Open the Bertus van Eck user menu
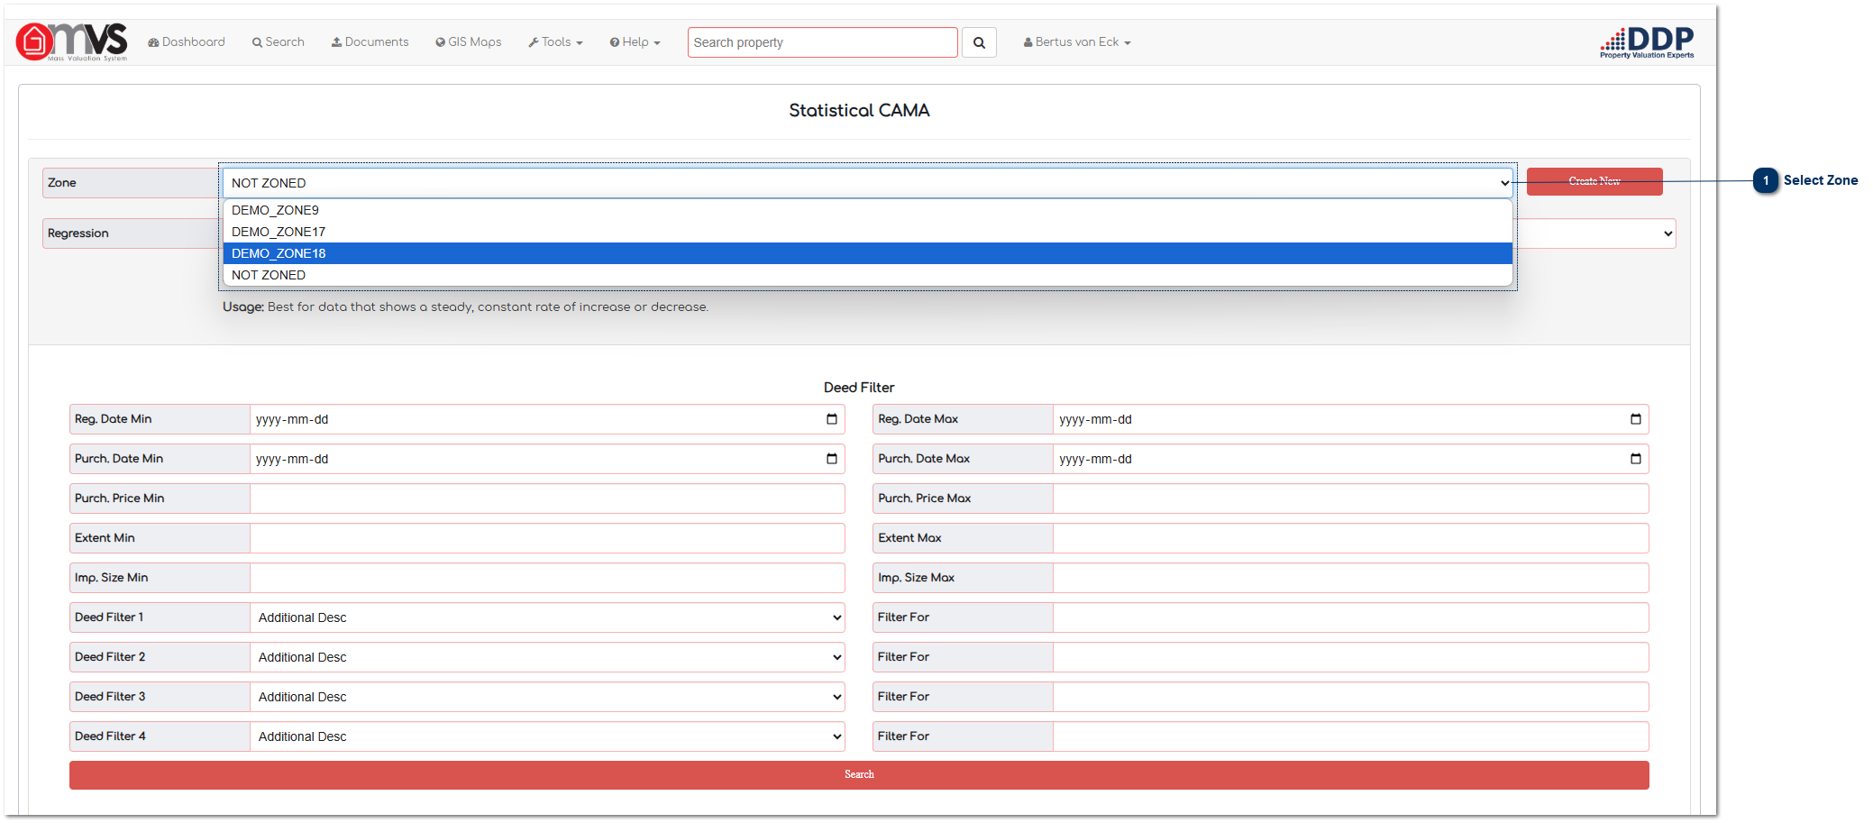This screenshot has height=823, width=1873. (x=1076, y=42)
